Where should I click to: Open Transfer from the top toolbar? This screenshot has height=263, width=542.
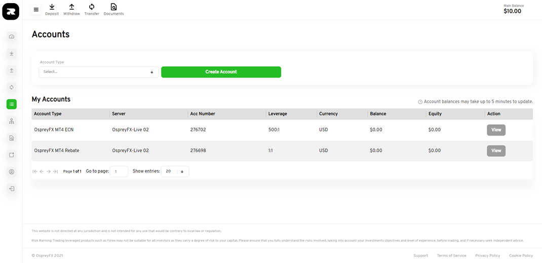click(x=92, y=10)
